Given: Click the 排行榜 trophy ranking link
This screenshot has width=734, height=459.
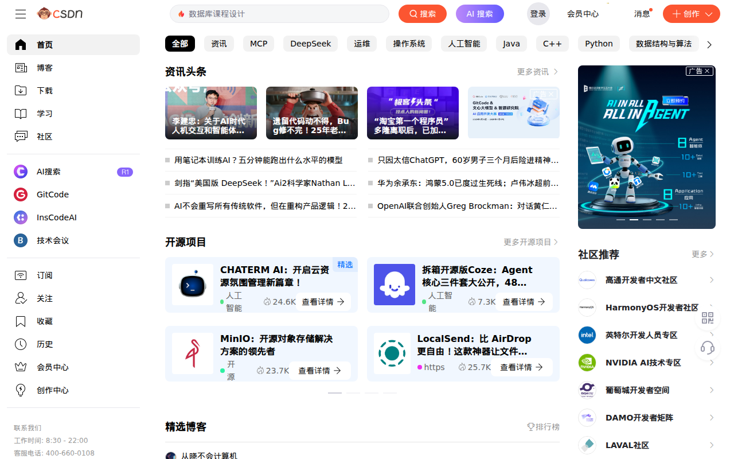Looking at the screenshot, I should (543, 427).
